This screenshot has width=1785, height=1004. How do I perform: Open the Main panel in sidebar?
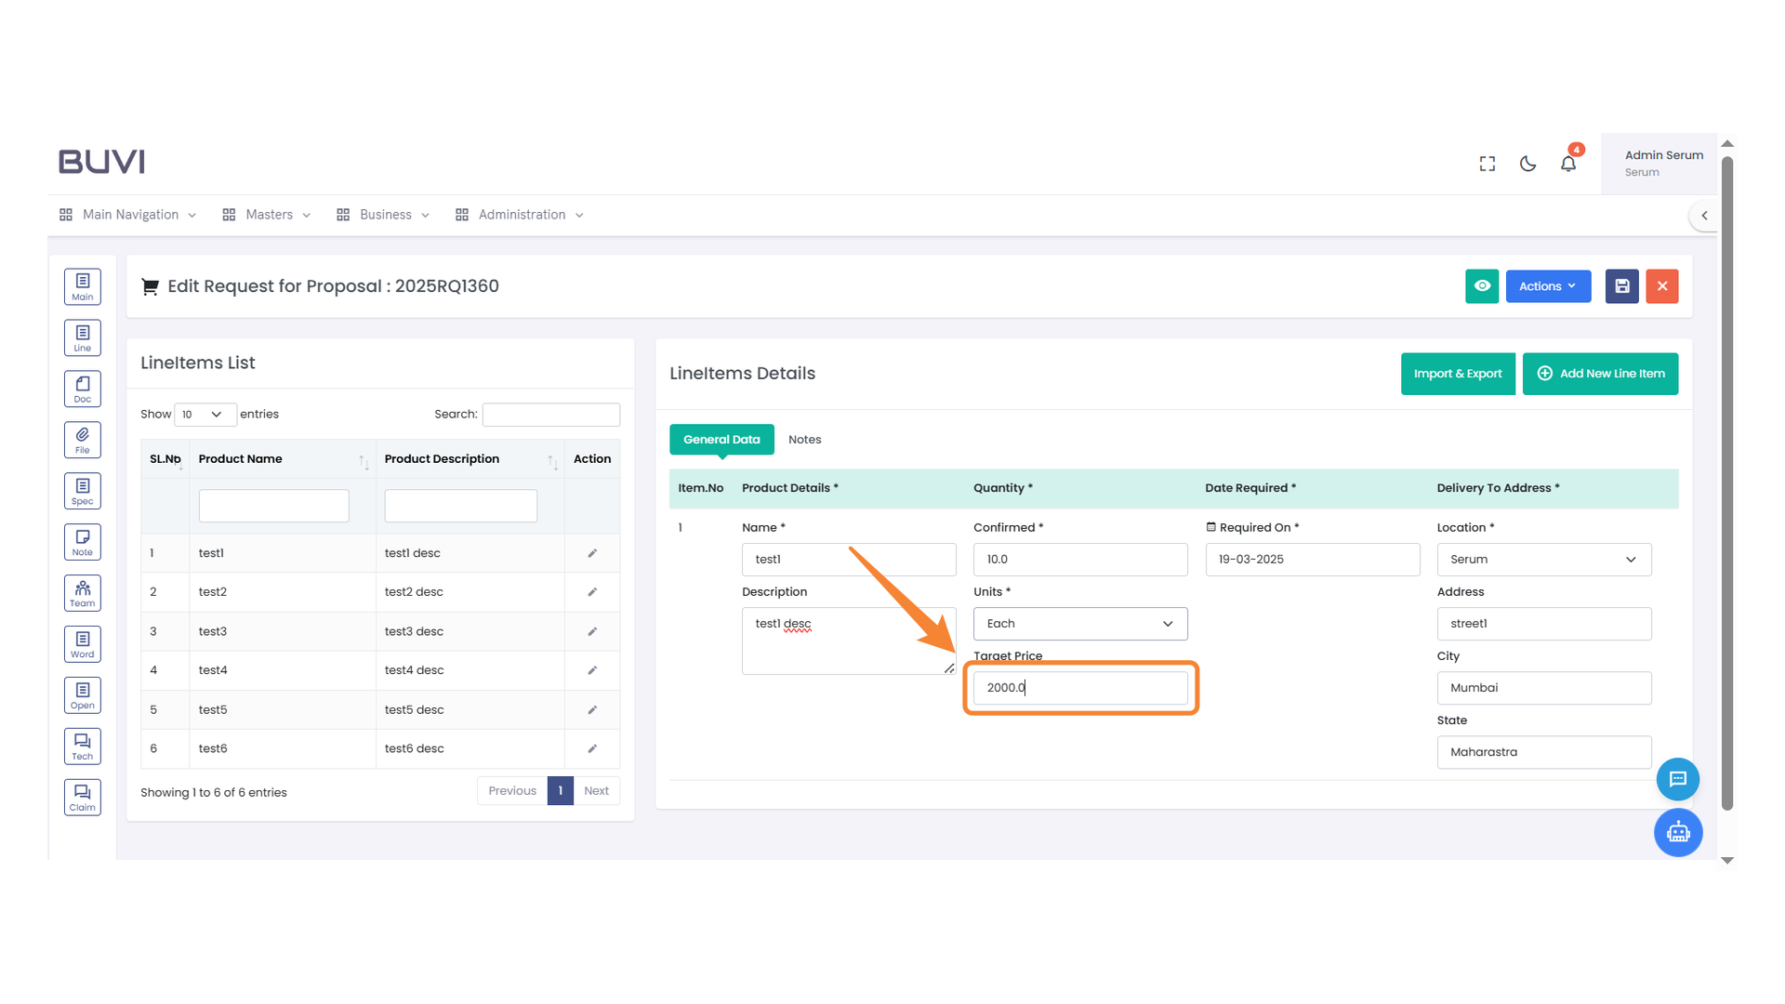click(82, 286)
